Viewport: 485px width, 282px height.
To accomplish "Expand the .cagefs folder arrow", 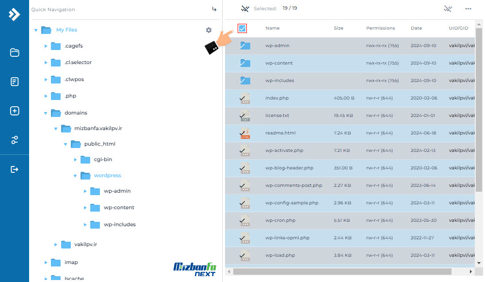I will tap(46, 46).
